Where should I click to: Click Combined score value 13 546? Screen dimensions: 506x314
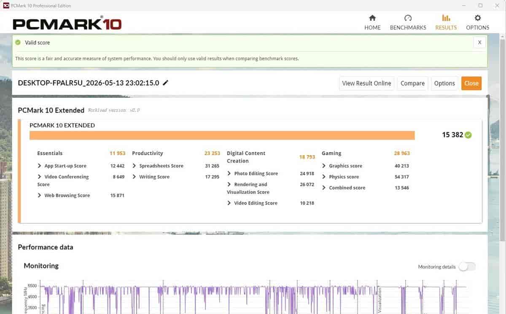[x=402, y=188]
